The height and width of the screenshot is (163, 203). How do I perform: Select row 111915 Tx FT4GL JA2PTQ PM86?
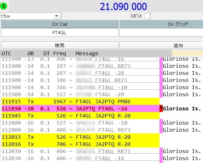(81, 102)
